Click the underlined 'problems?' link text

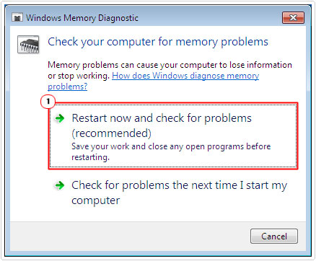(67, 87)
